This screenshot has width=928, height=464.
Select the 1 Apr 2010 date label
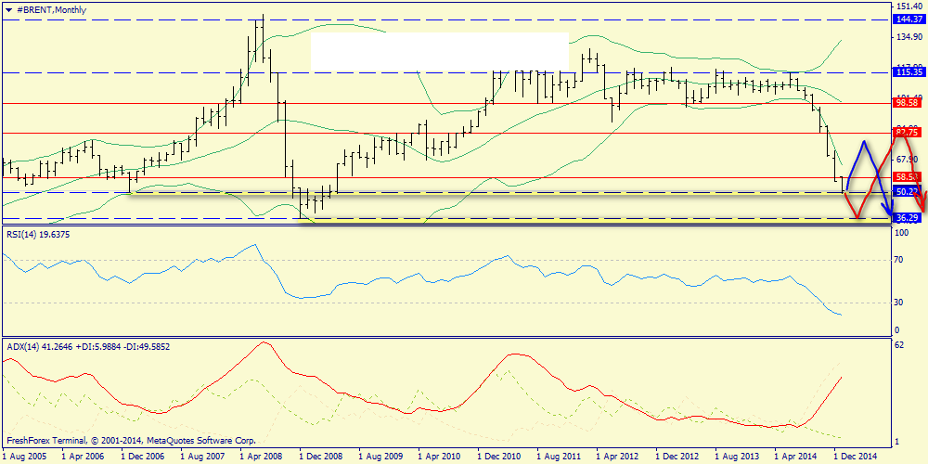coord(439,457)
